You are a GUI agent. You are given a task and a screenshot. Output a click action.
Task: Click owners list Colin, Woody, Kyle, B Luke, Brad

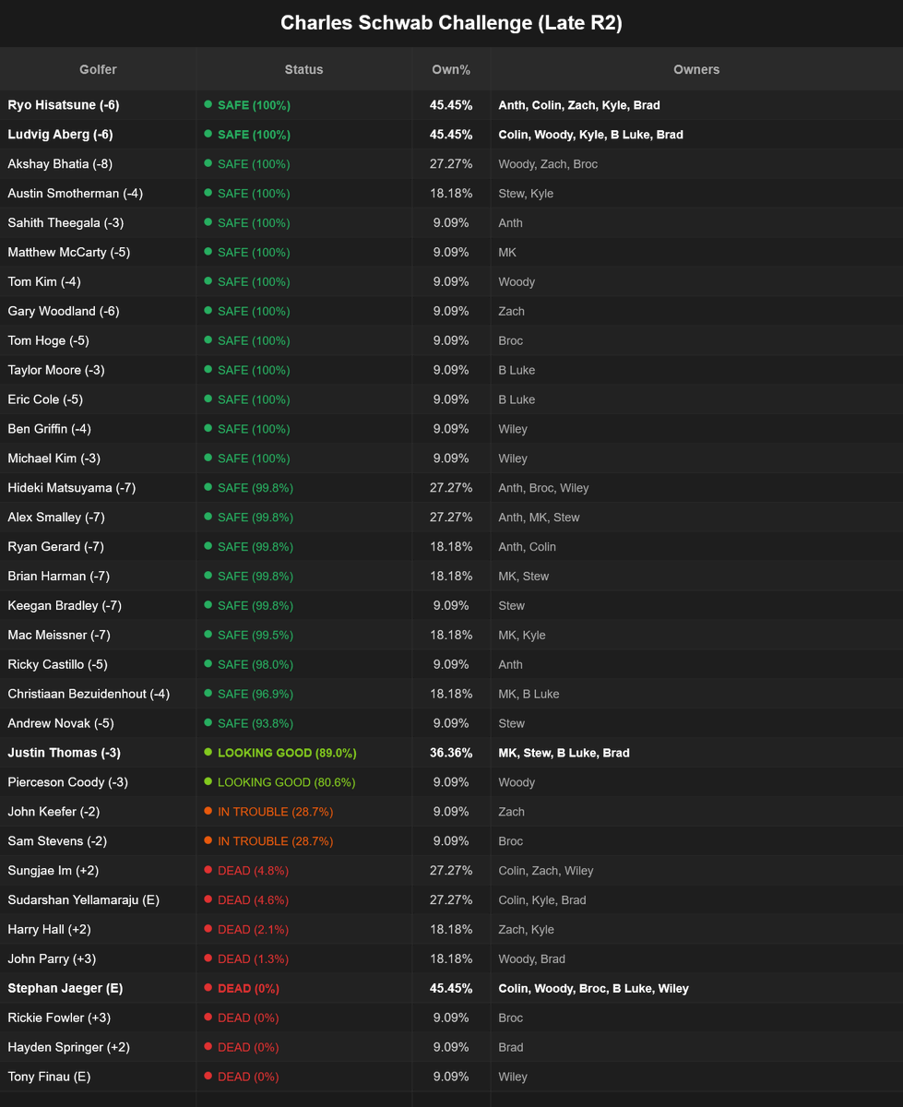pyautogui.click(x=590, y=135)
